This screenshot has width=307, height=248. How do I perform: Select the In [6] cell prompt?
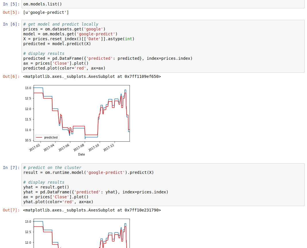click(x=11, y=24)
